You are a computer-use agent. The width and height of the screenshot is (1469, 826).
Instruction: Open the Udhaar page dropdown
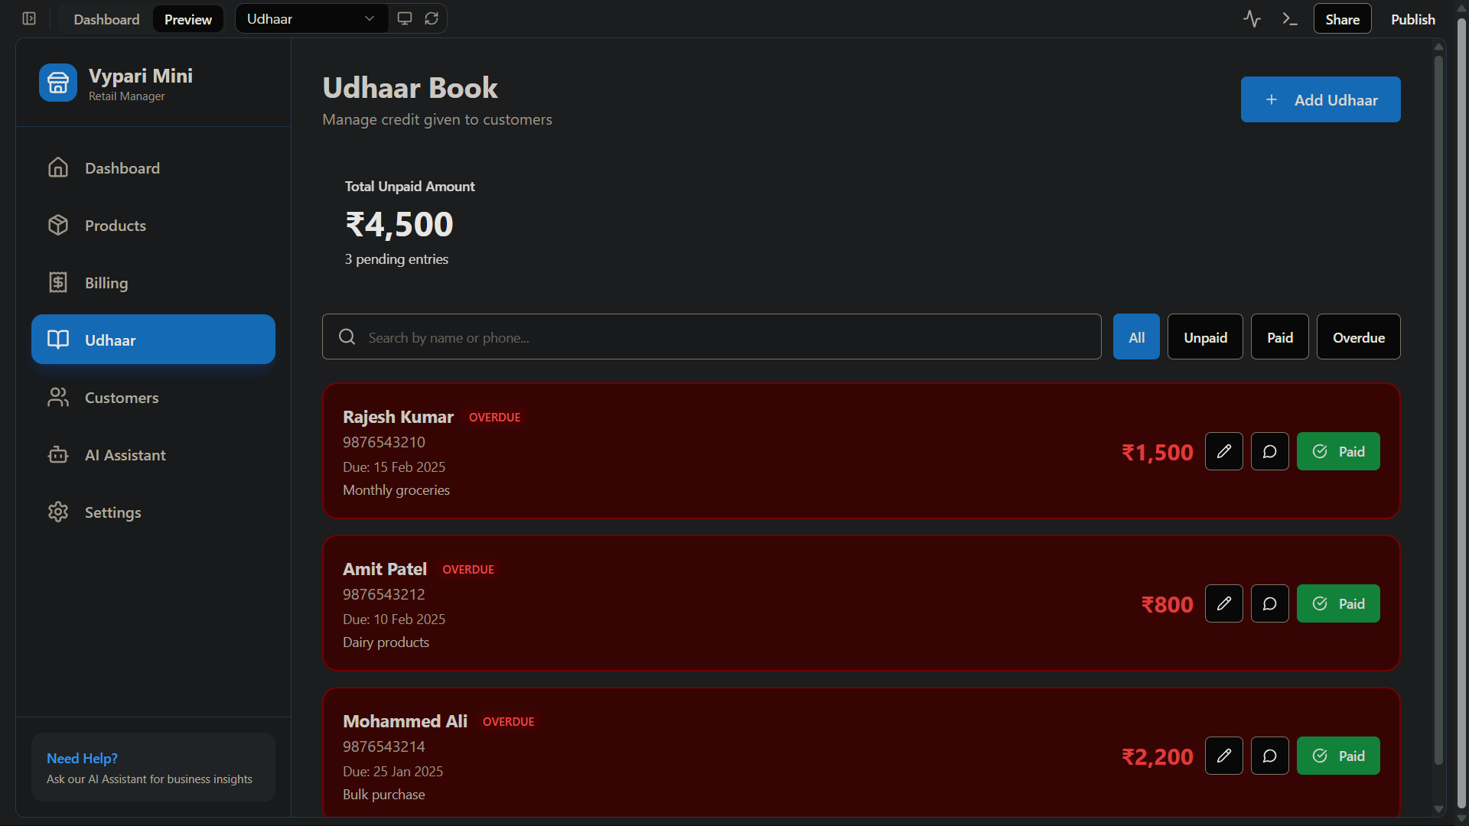click(x=311, y=18)
